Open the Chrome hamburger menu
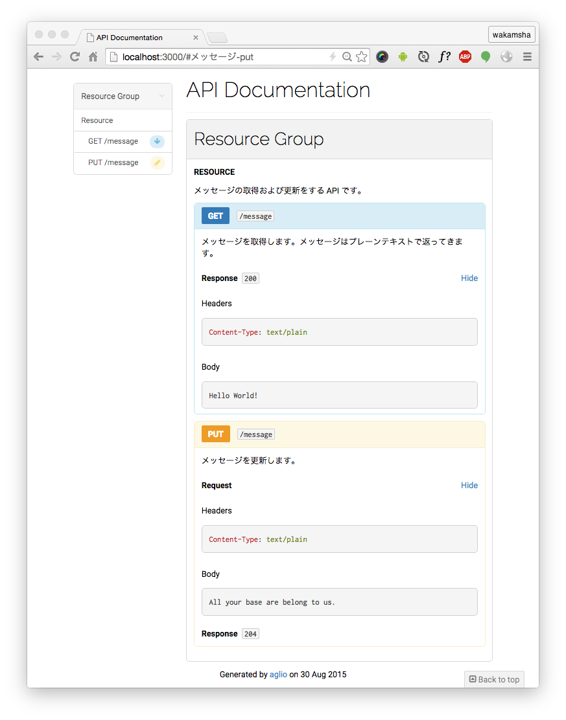The image size is (566, 720). pos(527,57)
